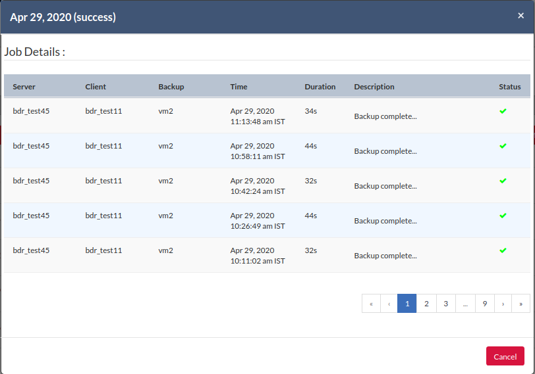Click the pagination ellipsis item
This screenshot has width=535, height=374.
click(x=465, y=304)
